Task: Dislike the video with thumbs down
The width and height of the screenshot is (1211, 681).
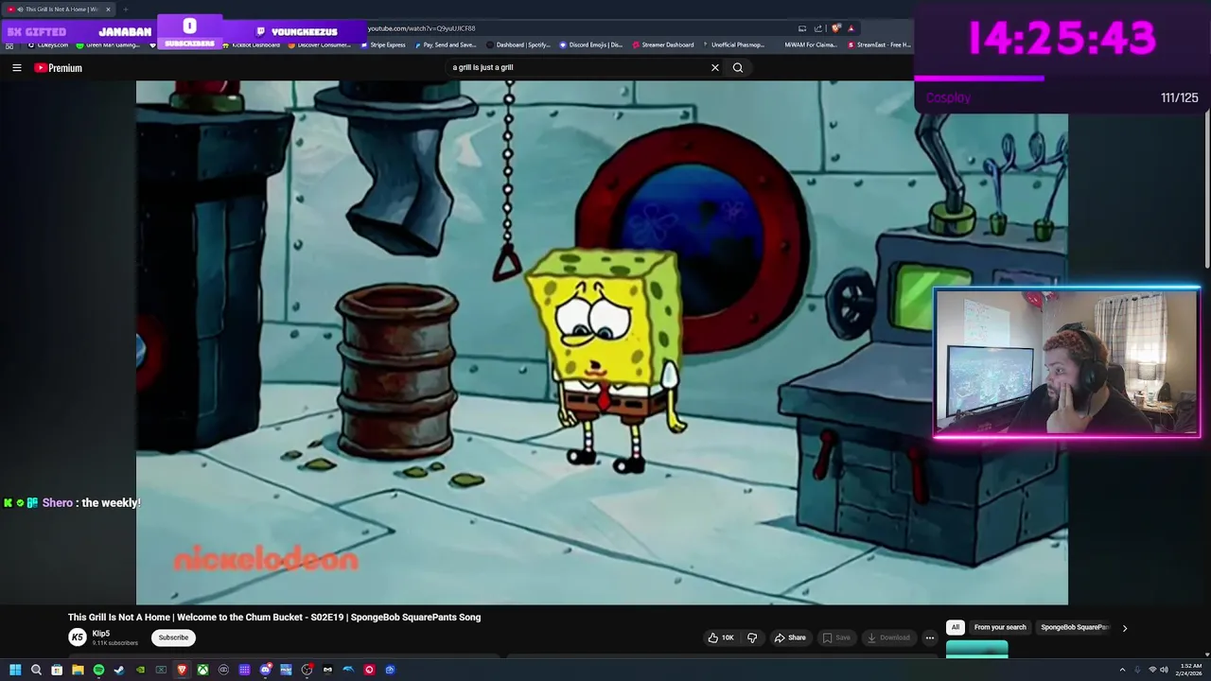Action: 752,637
